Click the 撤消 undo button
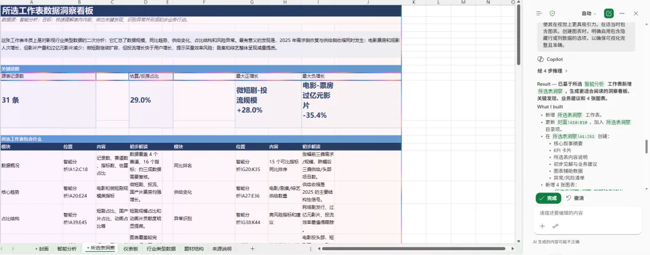 [575, 199]
